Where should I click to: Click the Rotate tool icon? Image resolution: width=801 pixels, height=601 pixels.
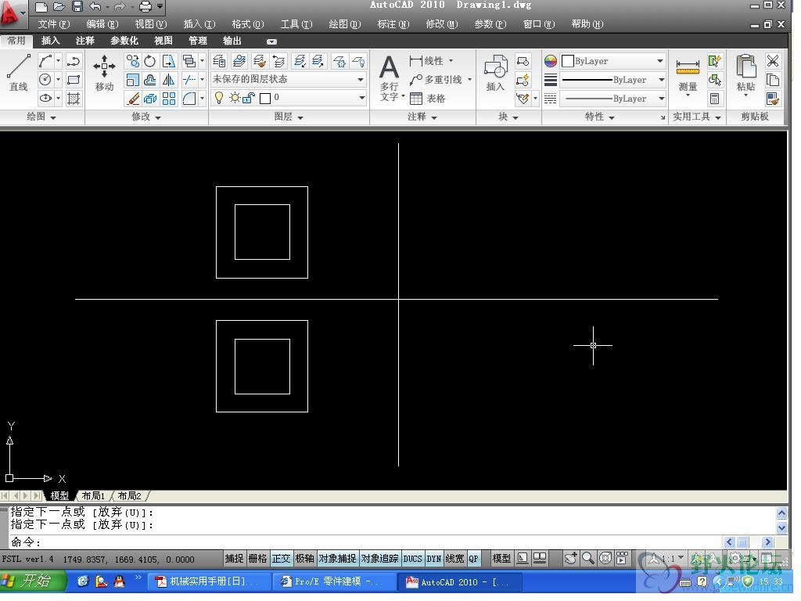point(149,61)
